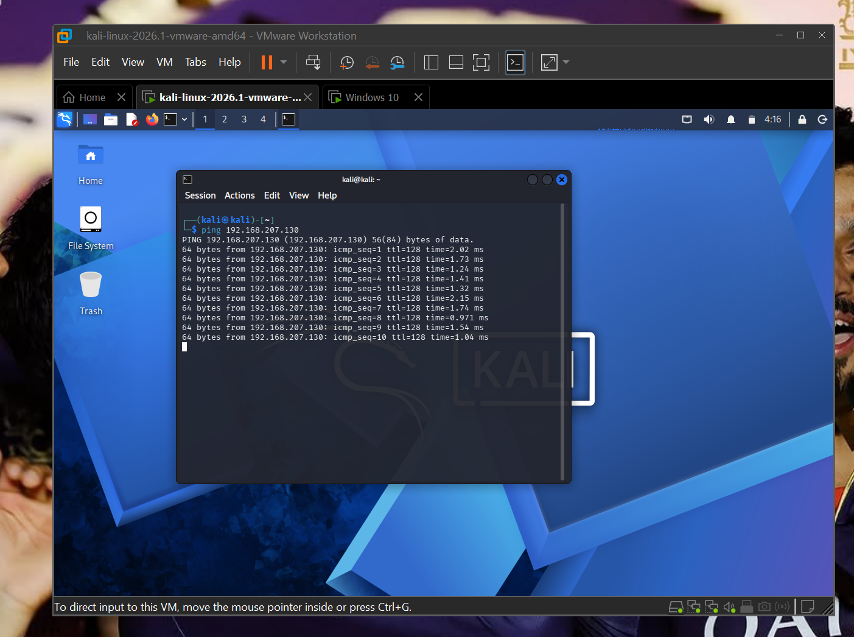Open the snapshot manager
The height and width of the screenshot is (637, 854).
tap(397, 62)
